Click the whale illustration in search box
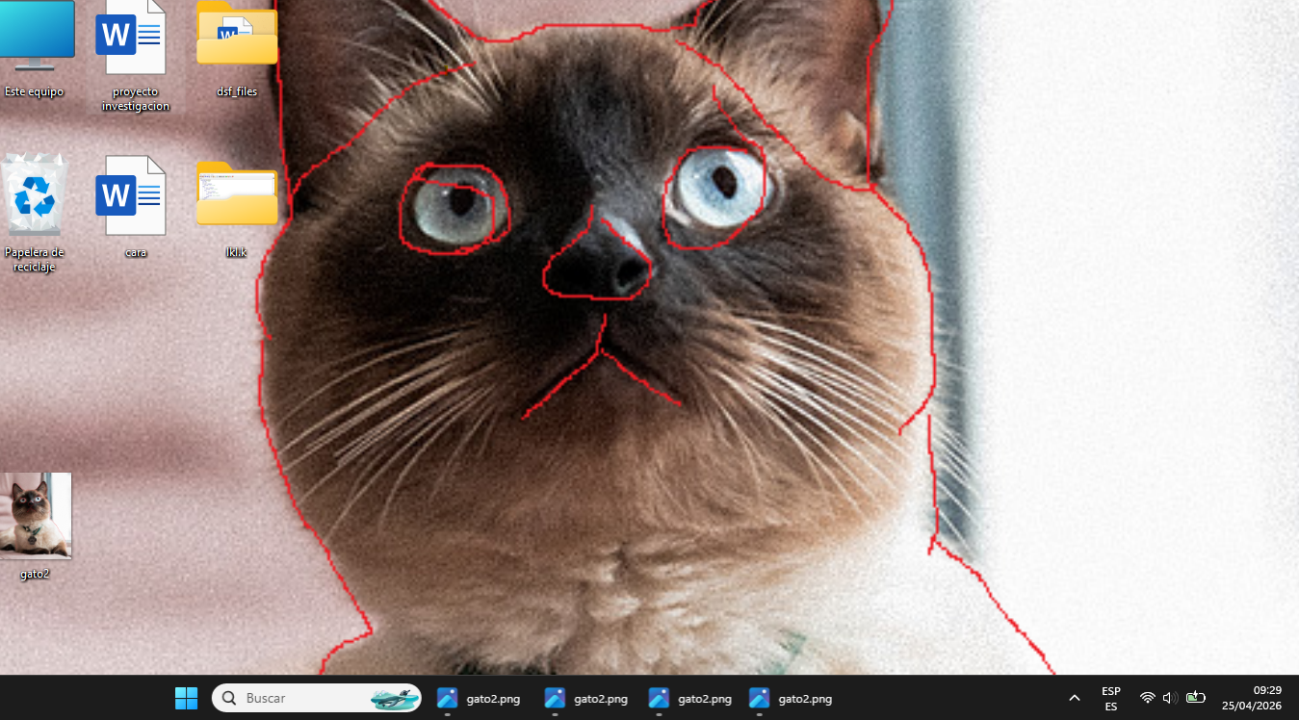The width and height of the screenshot is (1299, 720). [x=394, y=699]
